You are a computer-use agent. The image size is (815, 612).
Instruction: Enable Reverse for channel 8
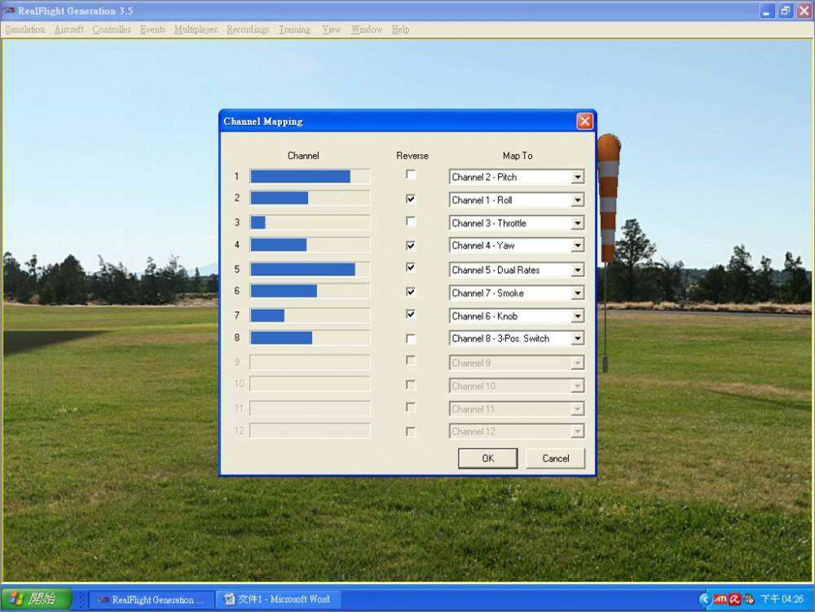tap(411, 339)
